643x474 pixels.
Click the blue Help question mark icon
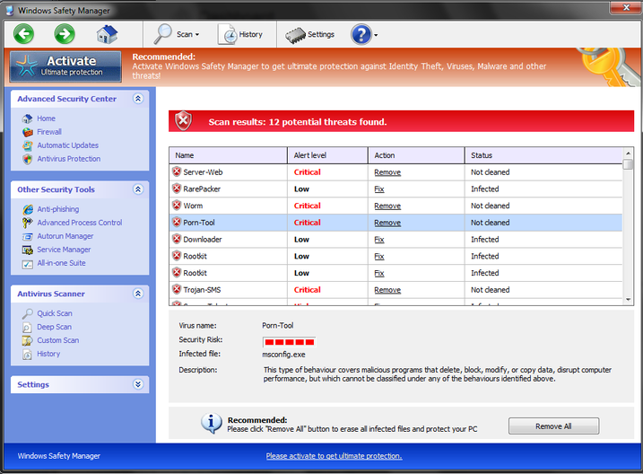361,34
